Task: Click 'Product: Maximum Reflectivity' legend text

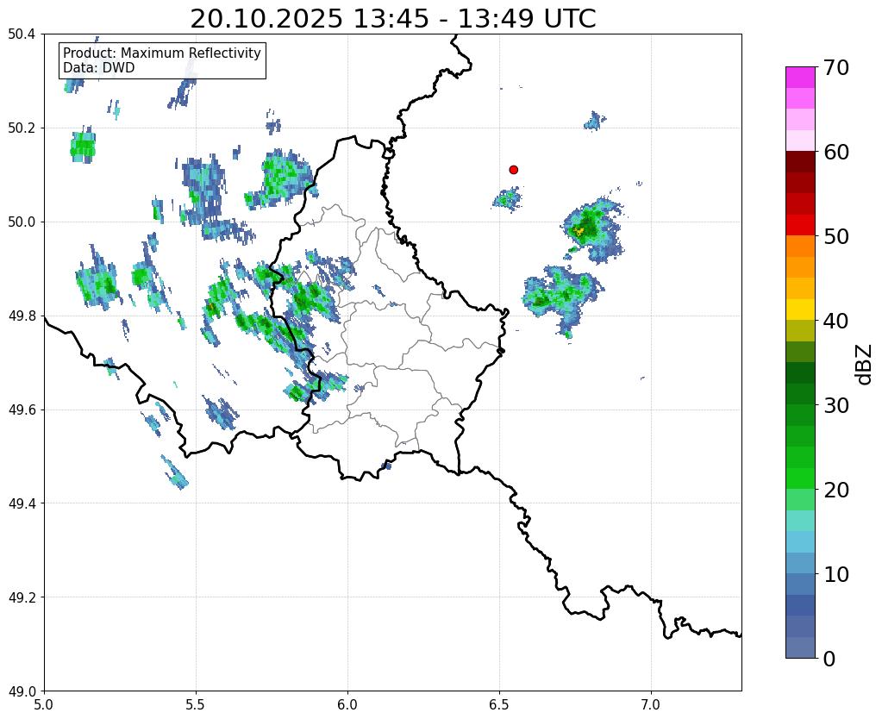Action: pyautogui.click(x=162, y=53)
